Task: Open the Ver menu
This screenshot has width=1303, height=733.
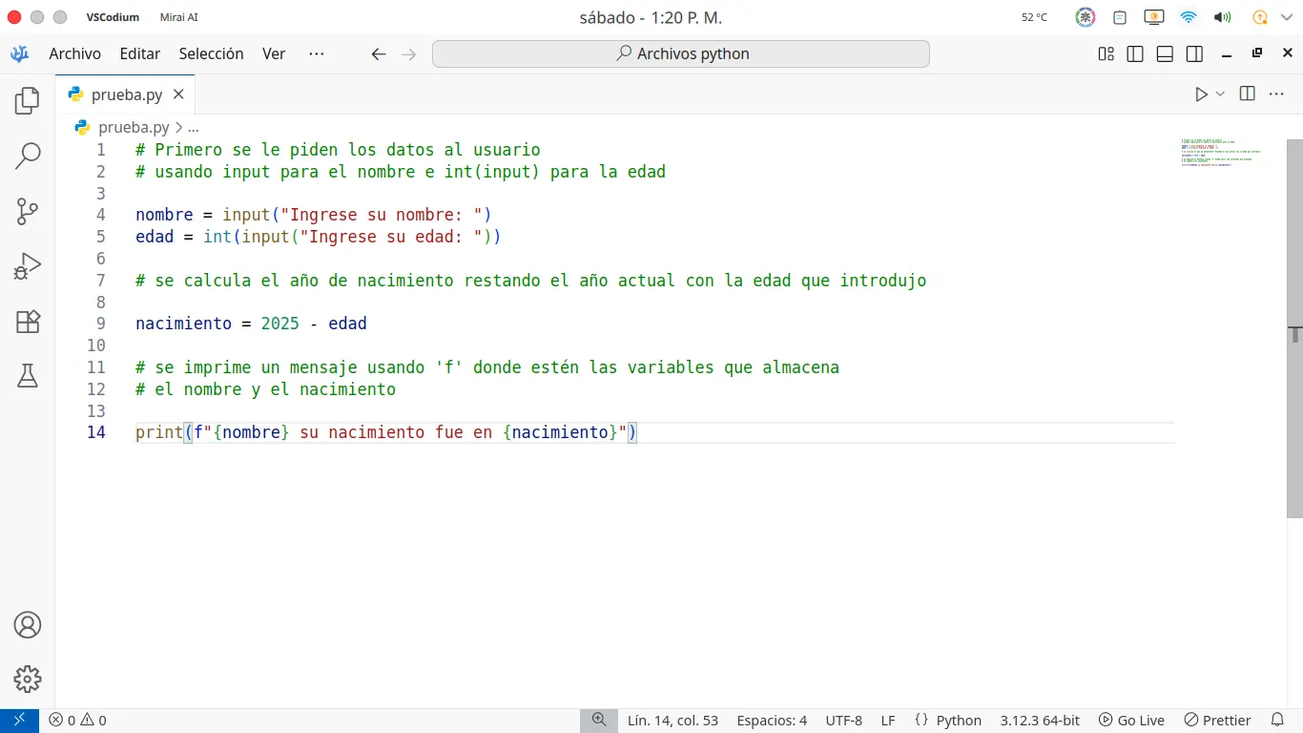Action: pyautogui.click(x=274, y=53)
